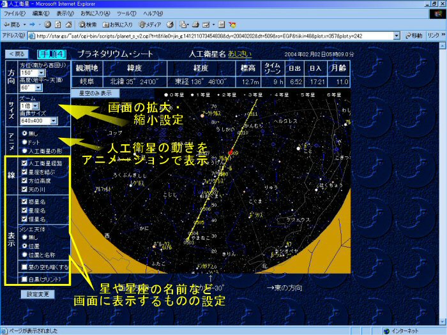Click the Print icon in toolbar

coord(195,25)
